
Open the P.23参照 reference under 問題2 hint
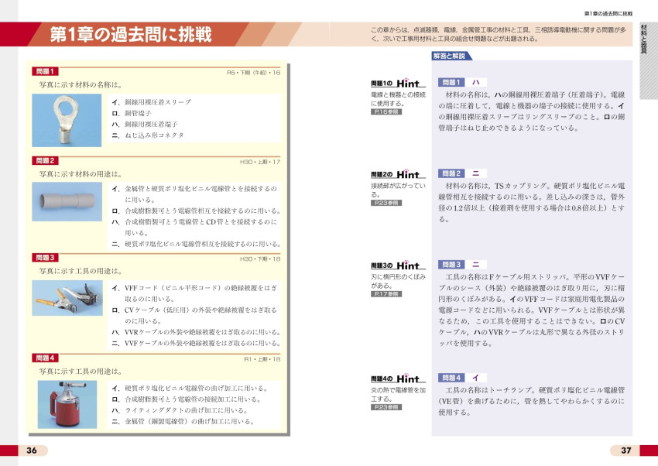pos(386,203)
